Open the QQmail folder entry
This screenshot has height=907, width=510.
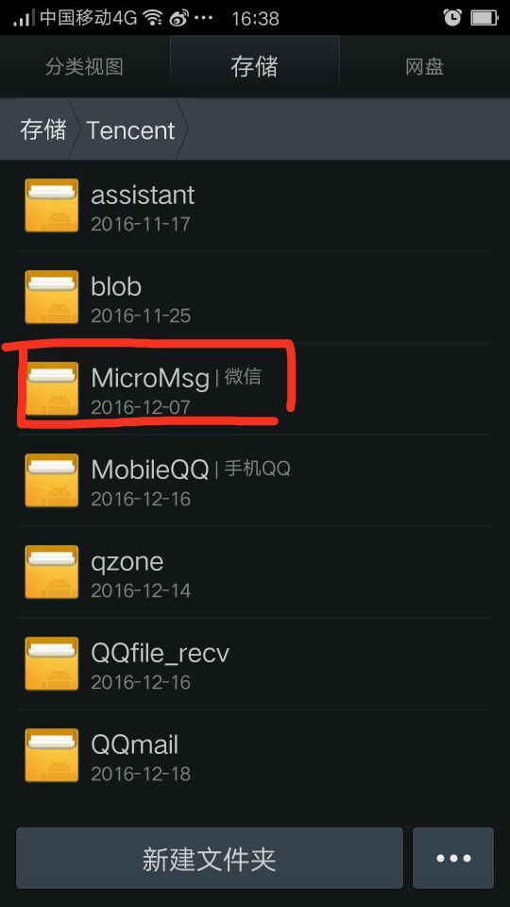point(255,756)
